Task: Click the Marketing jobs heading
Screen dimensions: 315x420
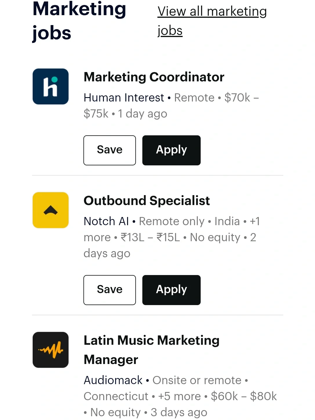Action: pyautogui.click(x=79, y=21)
